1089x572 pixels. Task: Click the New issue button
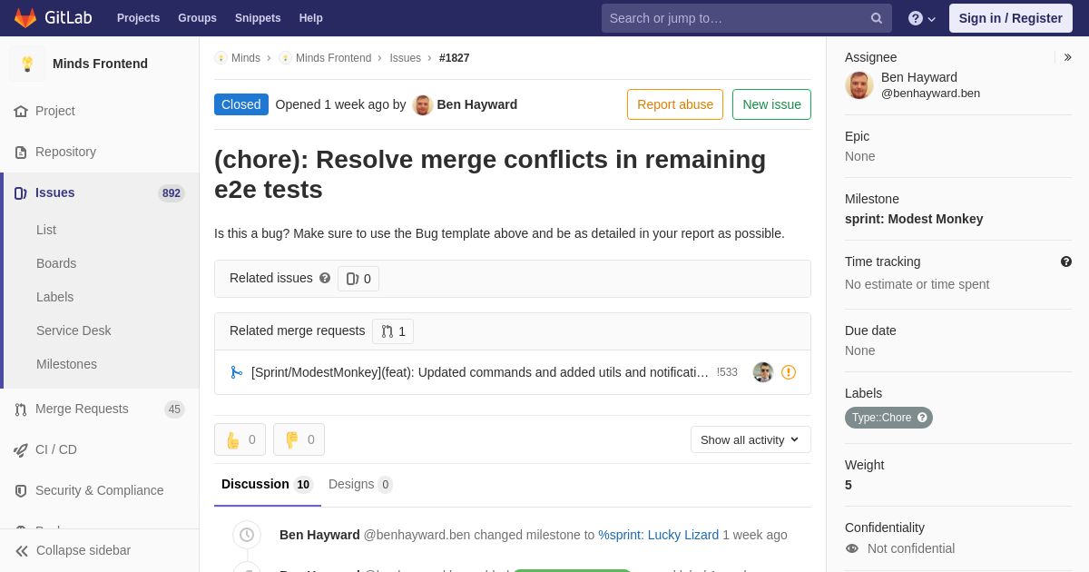point(771,104)
